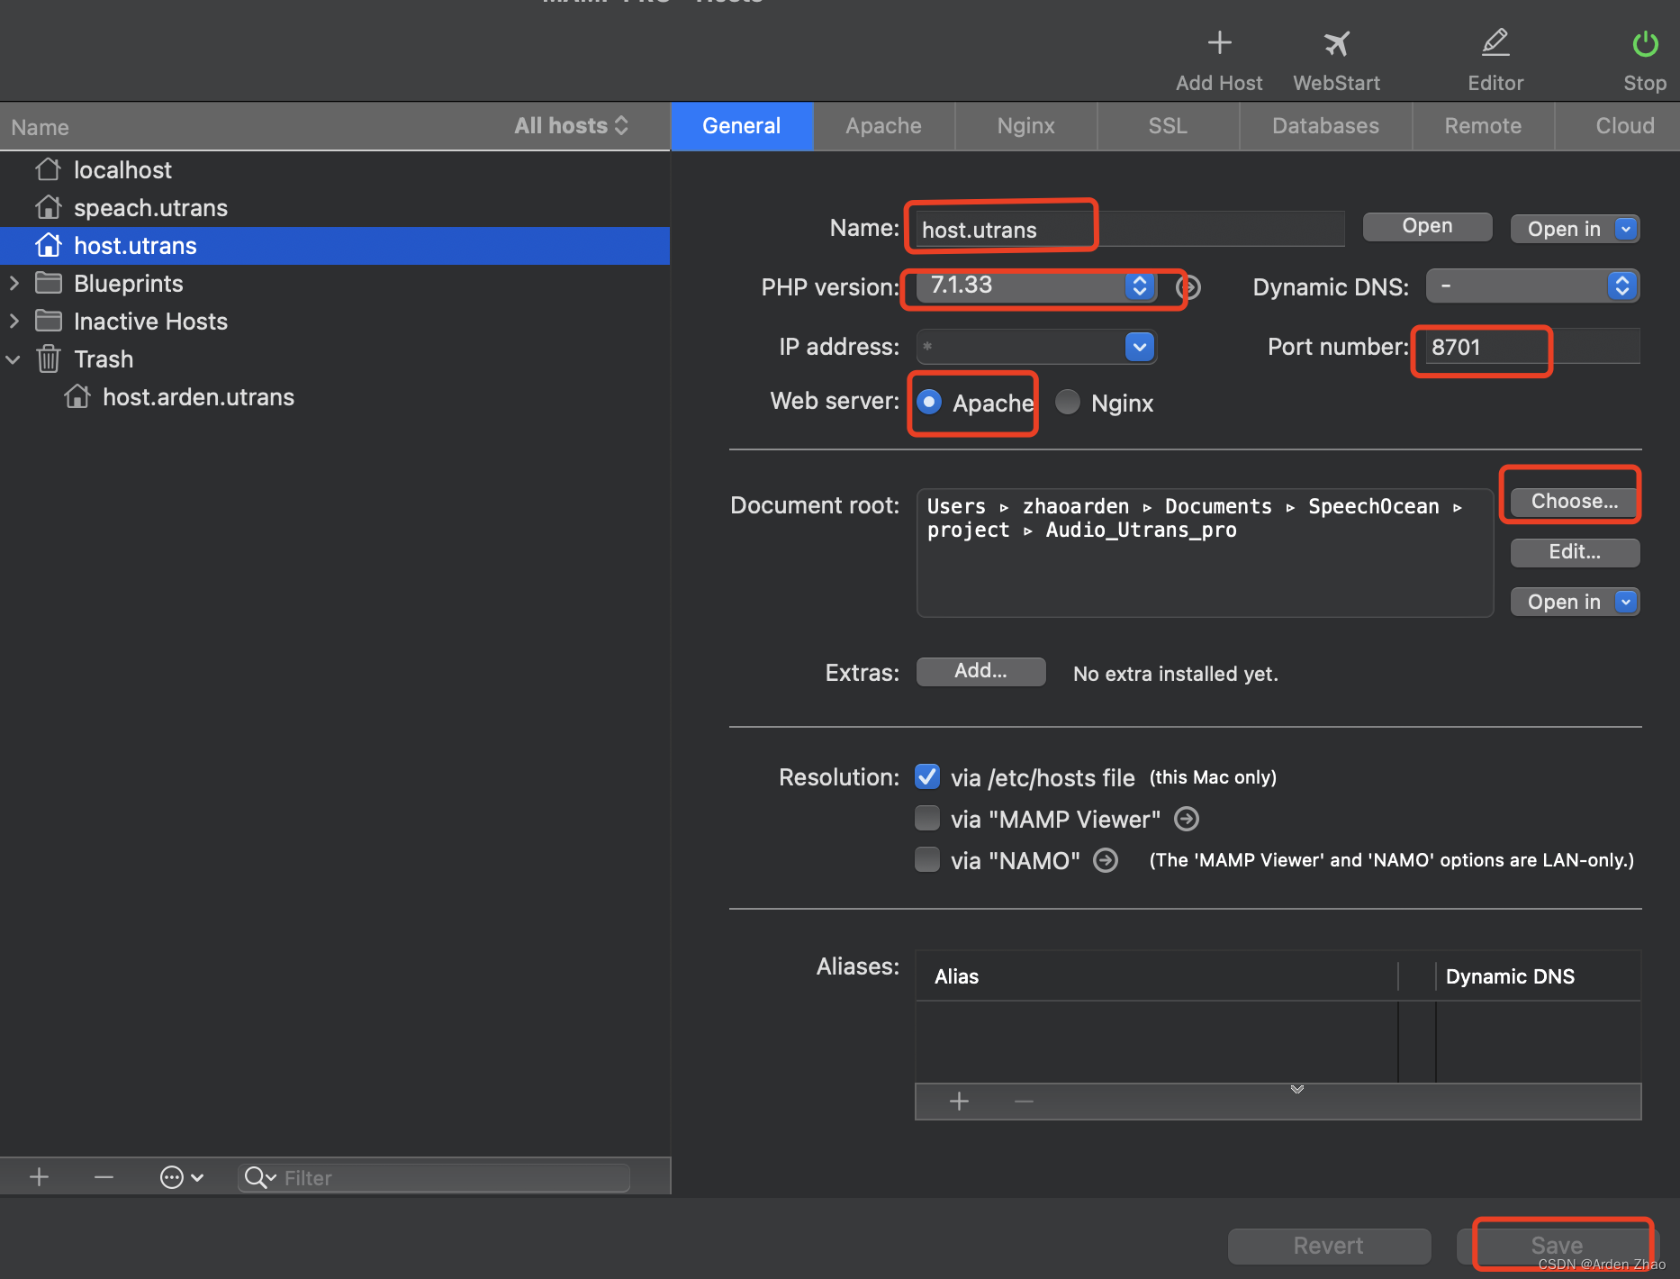Click the speach.utrans house icon
Image resolution: width=1680 pixels, height=1279 pixels.
coord(49,207)
